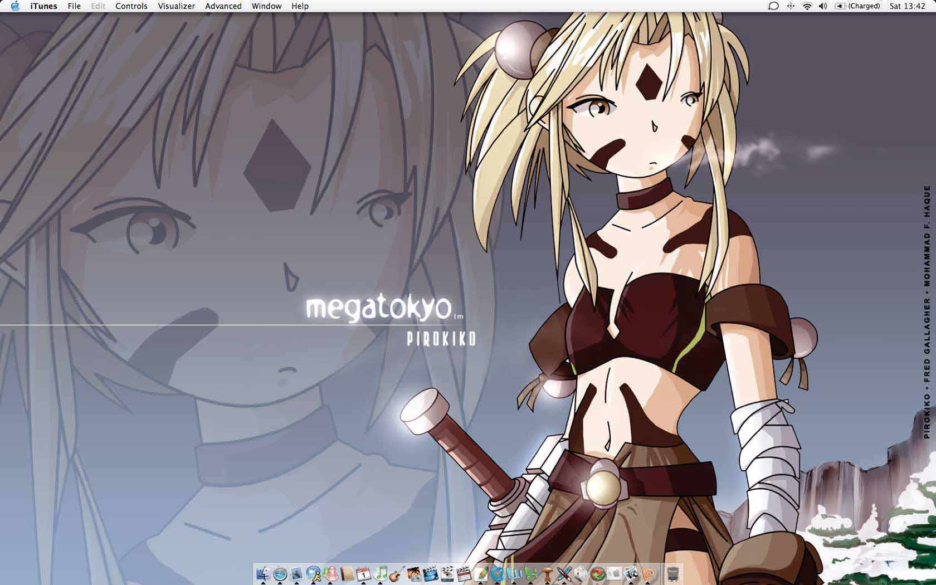Open the iTunes application menu
This screenshot has width=936, height=585.
pos(43,6)
